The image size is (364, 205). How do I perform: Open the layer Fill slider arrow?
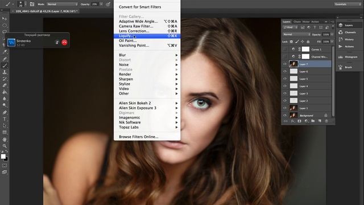[x=332, y=42]
